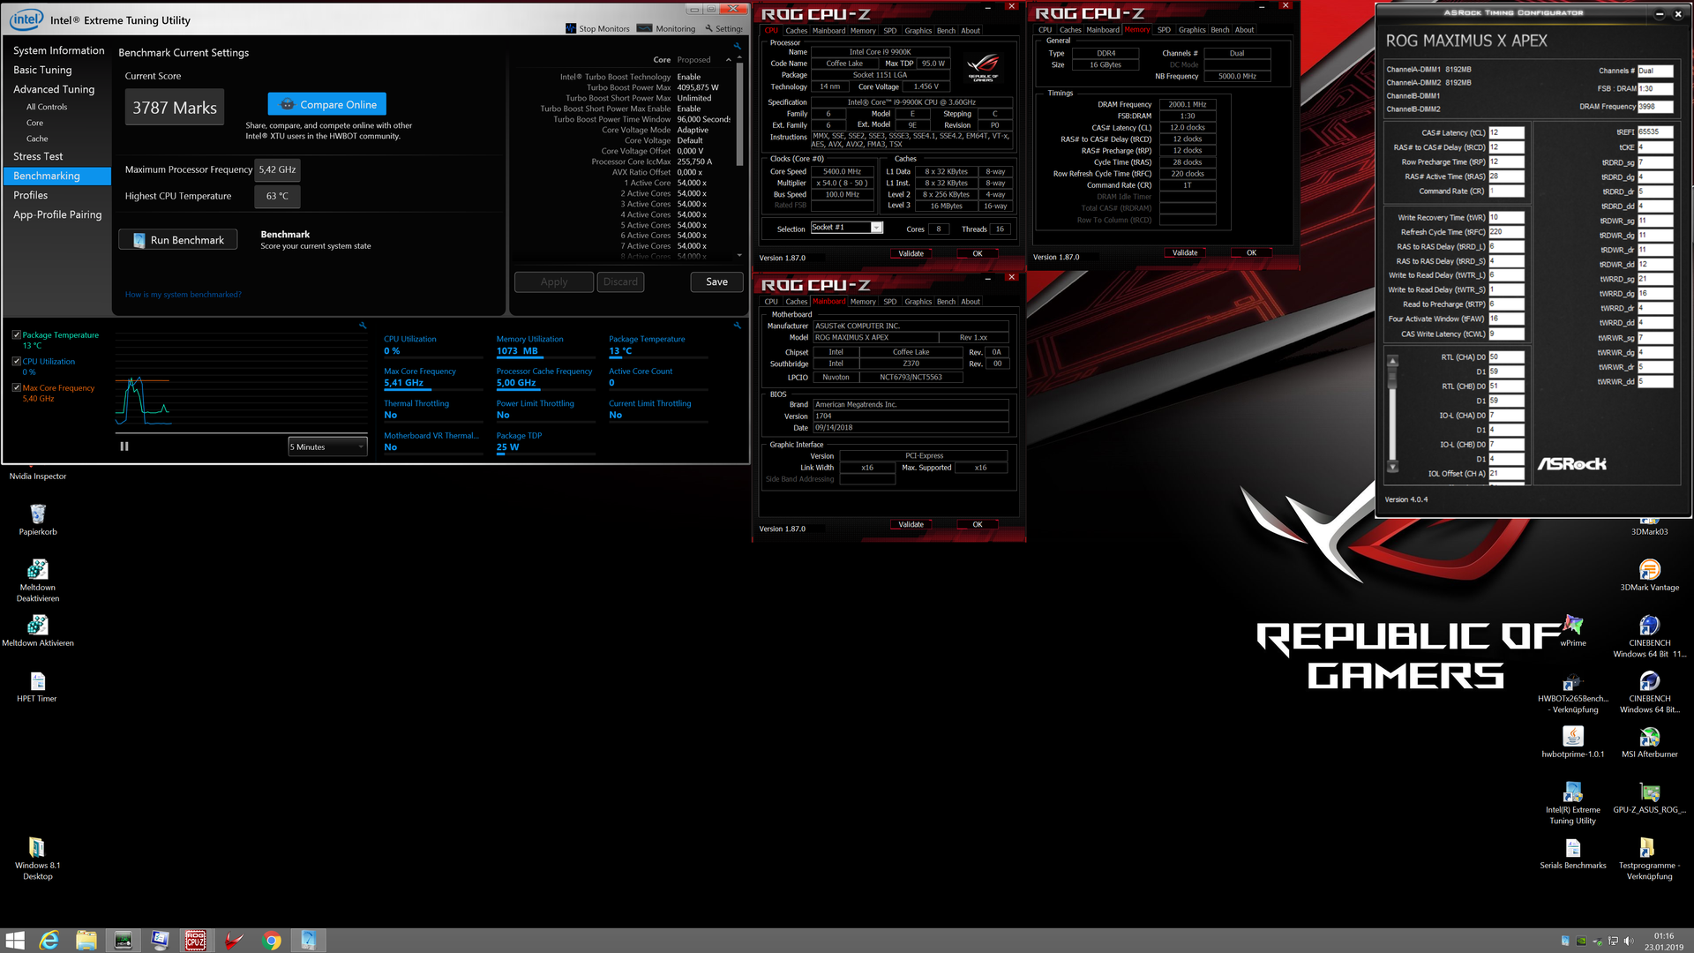Open the Papierkorb recycle bin icon
Image resolution: width=1694 pixels, height=953 pixels.
38,519
